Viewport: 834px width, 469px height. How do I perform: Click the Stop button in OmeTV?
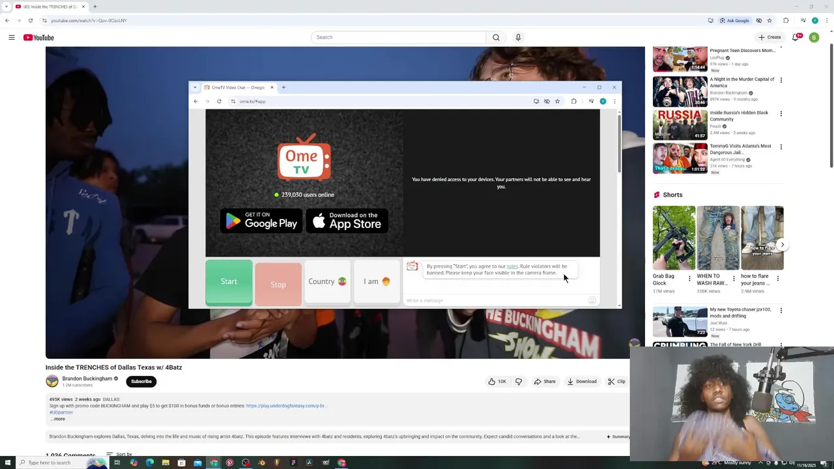[278, 284]
